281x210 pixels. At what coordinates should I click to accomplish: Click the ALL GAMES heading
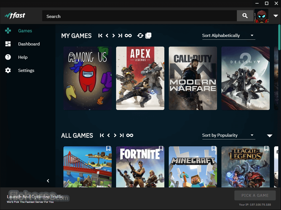tap(77, 136)
